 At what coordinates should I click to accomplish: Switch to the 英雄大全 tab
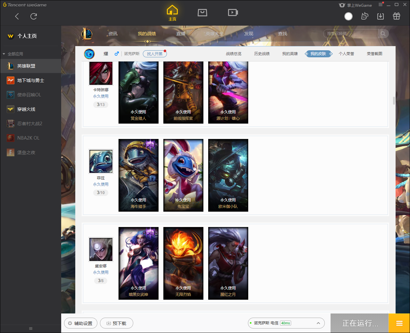(215, 34)
